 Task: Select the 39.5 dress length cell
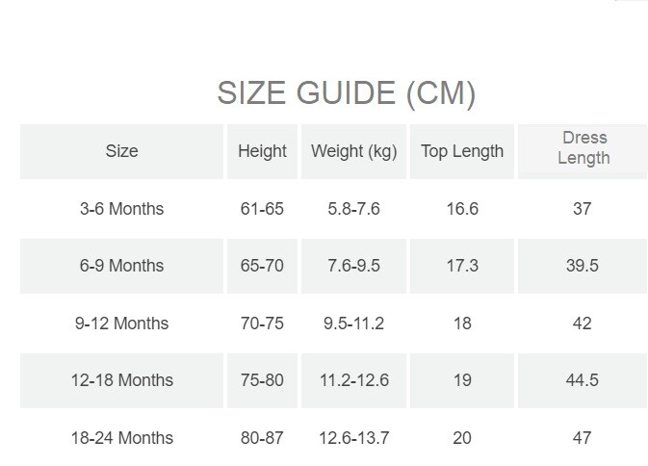583,266
